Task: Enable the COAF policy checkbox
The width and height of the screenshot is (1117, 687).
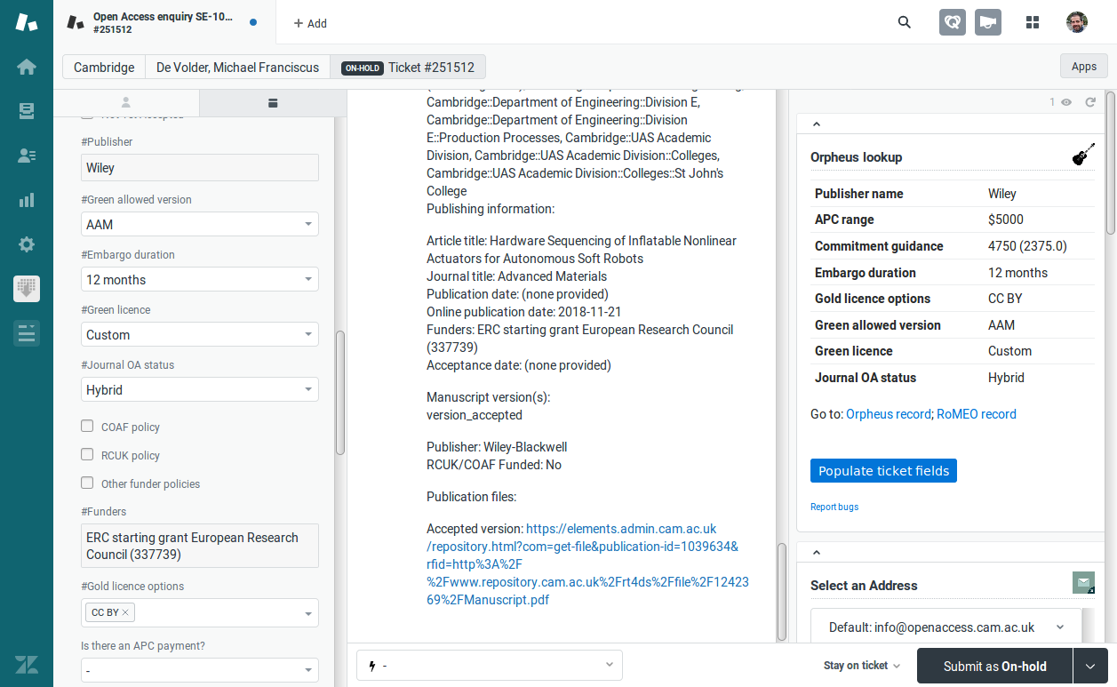Action: tap(87, 427)
